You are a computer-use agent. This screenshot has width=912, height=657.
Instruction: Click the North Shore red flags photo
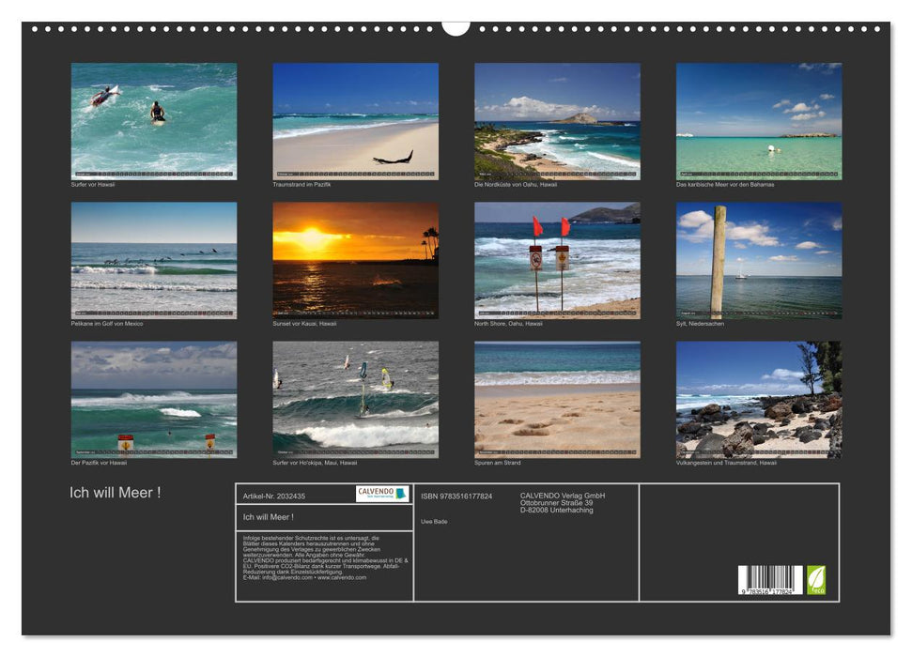click(x=557, y=260)
